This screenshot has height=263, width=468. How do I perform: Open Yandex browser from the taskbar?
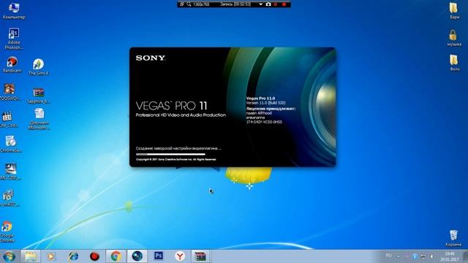coord(180,256)
